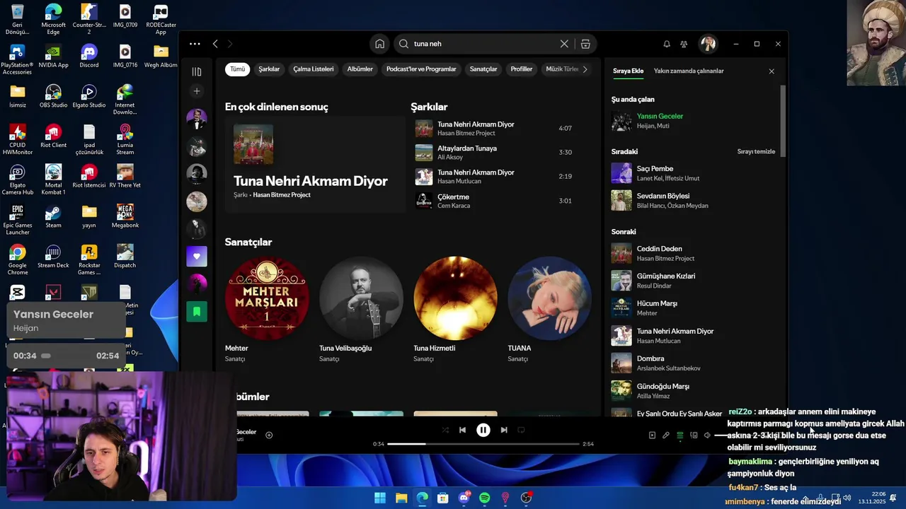Screen dimensions: 906x509
Task: Open Spotify from the taskbar
Action: click(x=484, y=498)
